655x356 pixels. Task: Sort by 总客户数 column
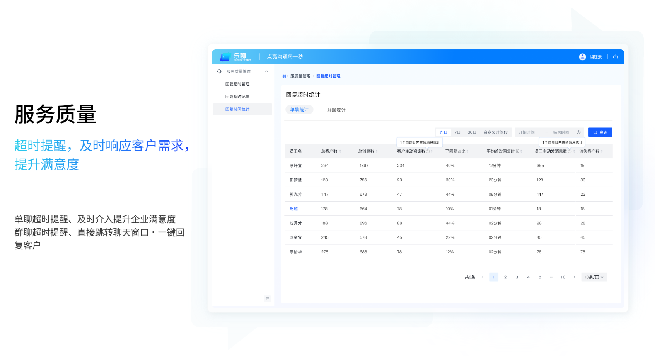tap(340, 151)
